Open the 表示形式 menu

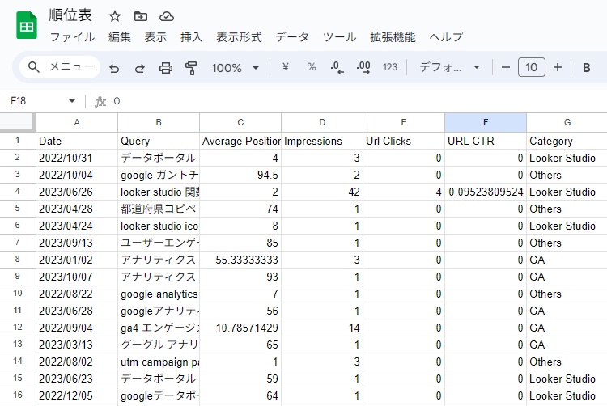(239, 37)
